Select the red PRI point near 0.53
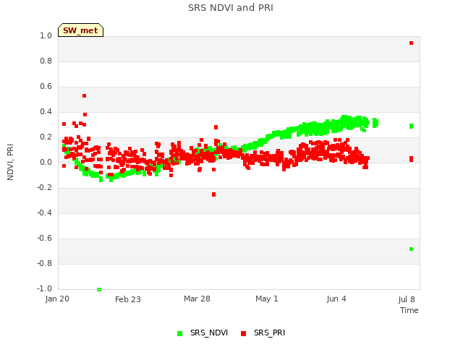The image size is (463, 347). [84, 96]
